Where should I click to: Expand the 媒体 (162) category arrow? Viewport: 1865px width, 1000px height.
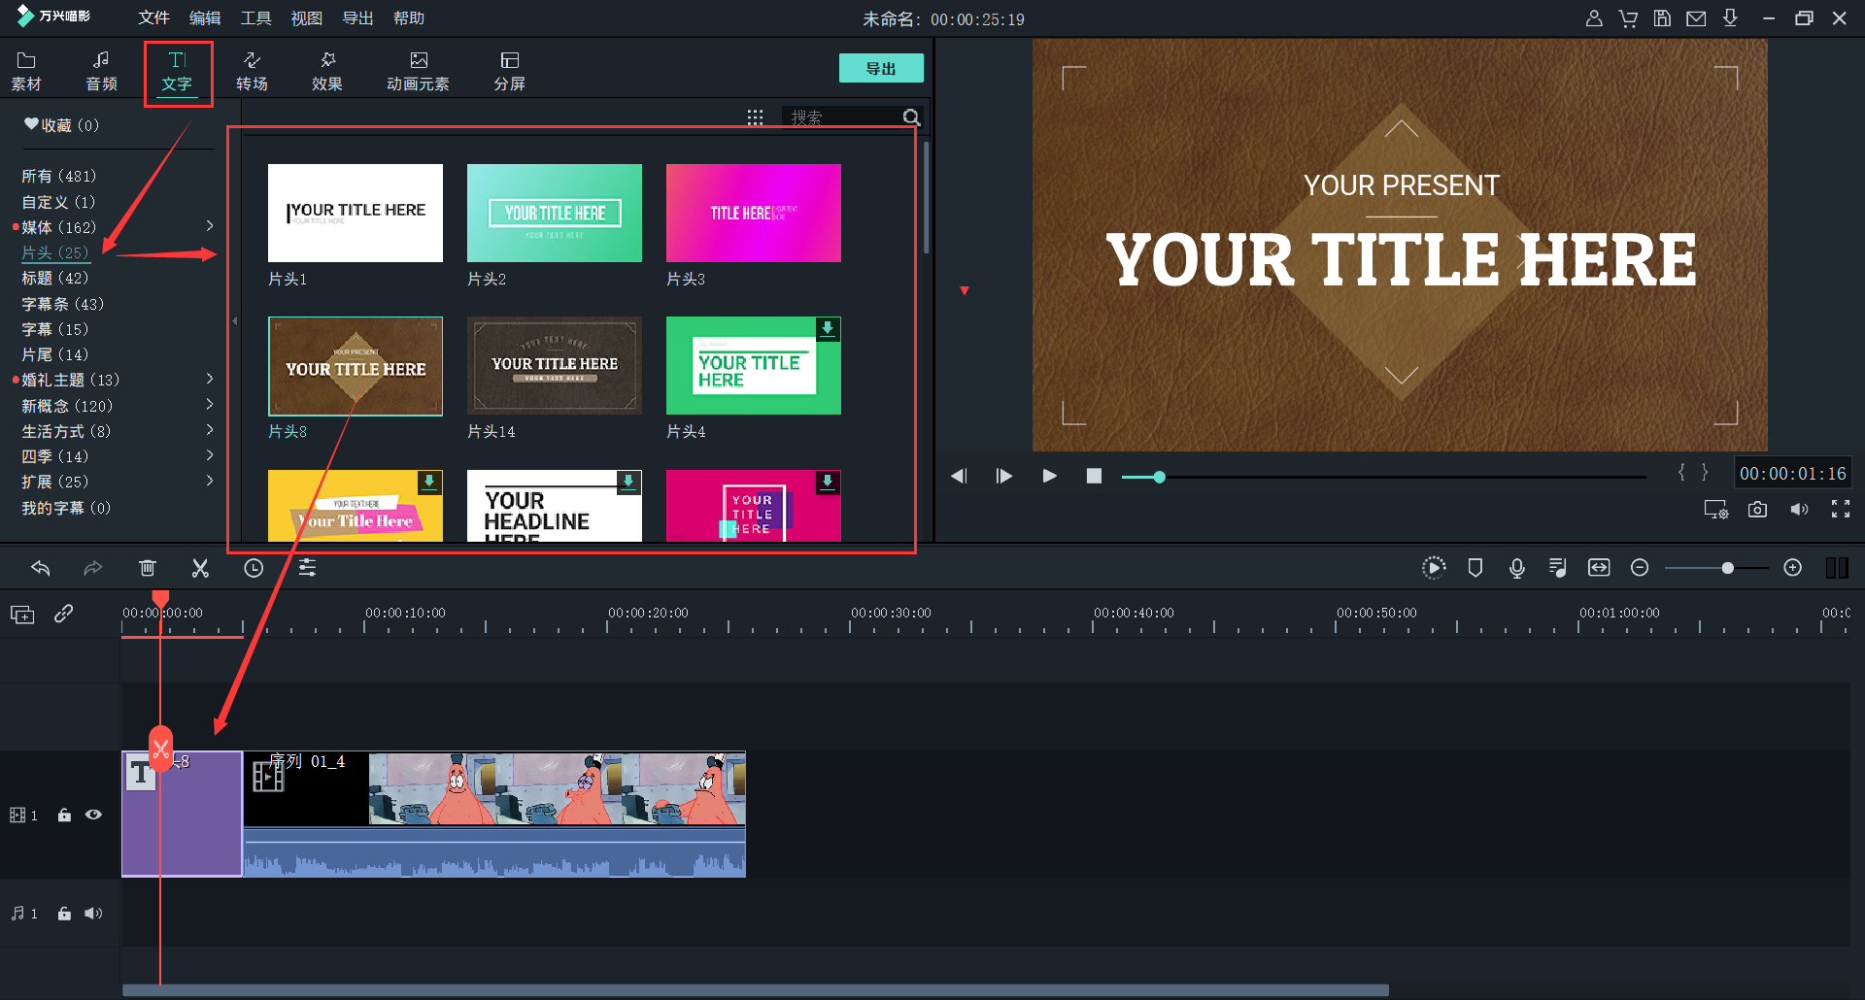(x=210, y=226)
